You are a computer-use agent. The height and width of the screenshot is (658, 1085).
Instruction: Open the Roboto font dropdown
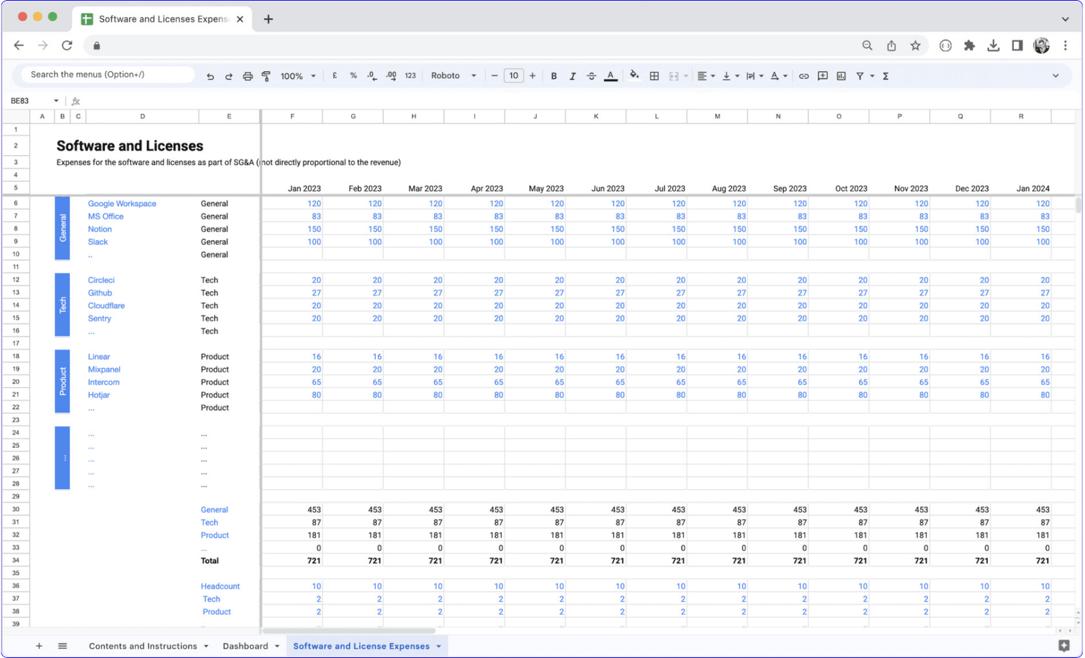coord(453,76)
